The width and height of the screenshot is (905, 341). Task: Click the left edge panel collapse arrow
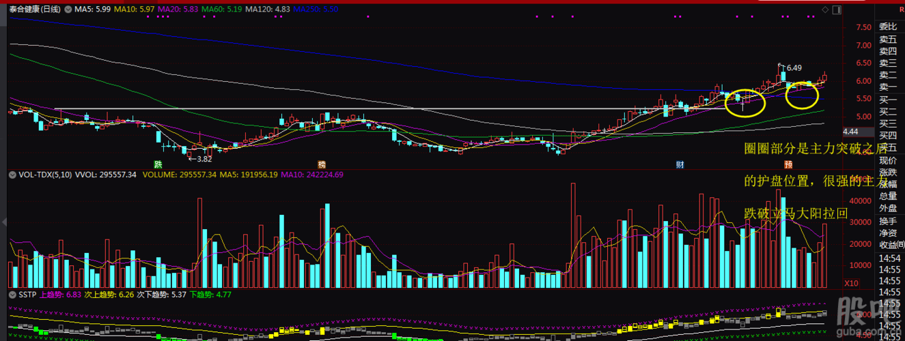click(x=3, y=222)
